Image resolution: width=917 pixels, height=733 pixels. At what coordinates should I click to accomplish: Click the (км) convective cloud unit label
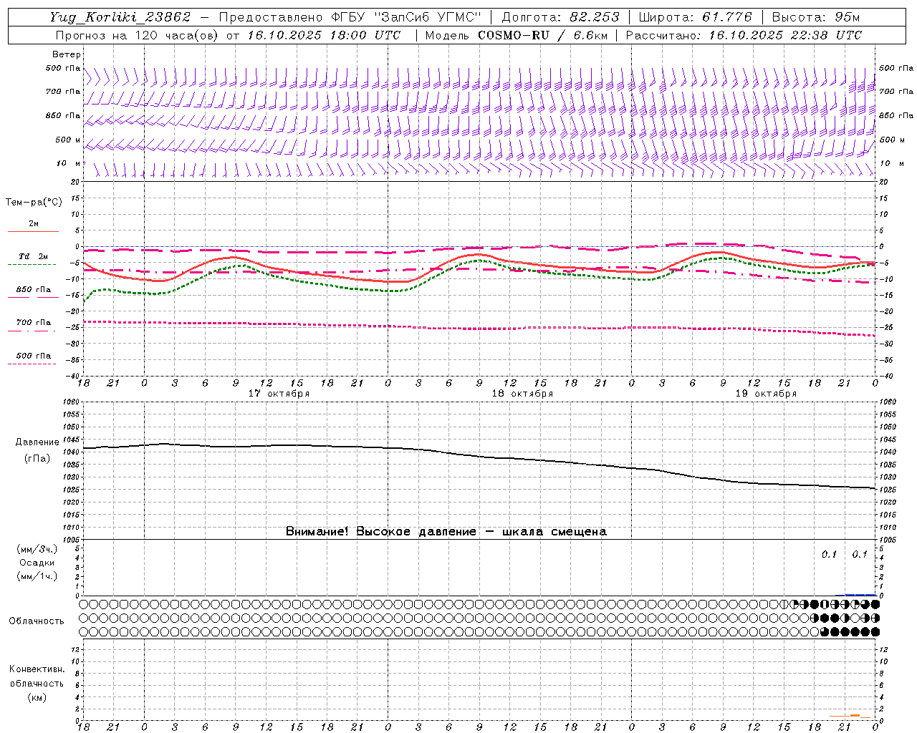[37, 697]
